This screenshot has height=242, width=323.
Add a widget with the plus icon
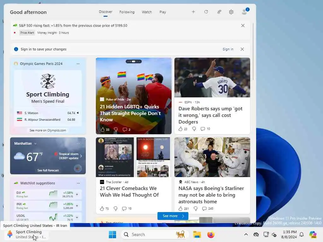click(x=193, y=12)
